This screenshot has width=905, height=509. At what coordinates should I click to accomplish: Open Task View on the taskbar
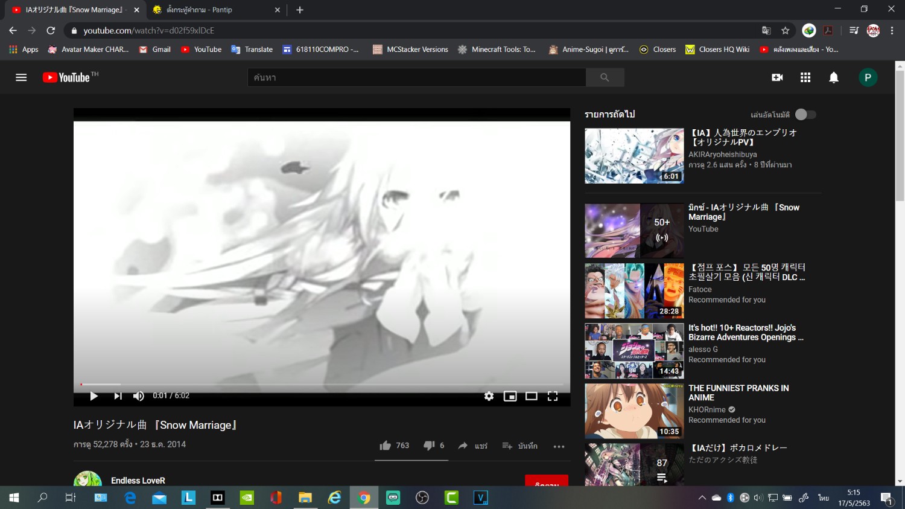tap(71, 498)
